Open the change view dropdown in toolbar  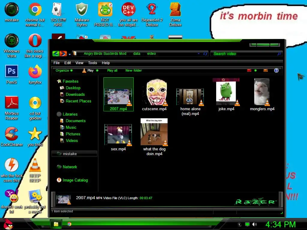click(255, 70)
